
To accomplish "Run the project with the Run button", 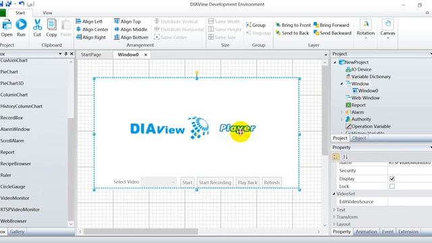I will pos(21,28).
